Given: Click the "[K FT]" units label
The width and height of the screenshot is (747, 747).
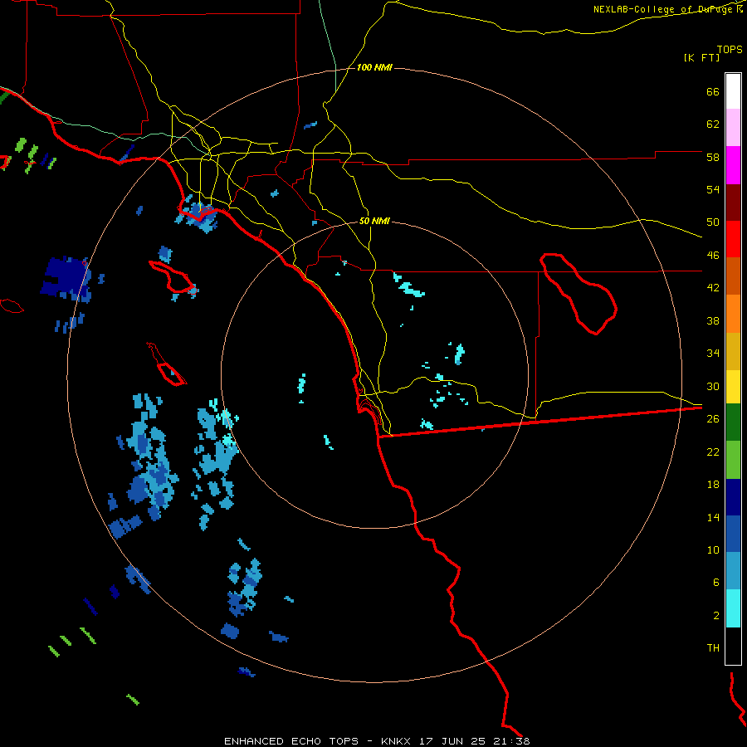Looking at the screenshot, I should click(x=701, y=57).
